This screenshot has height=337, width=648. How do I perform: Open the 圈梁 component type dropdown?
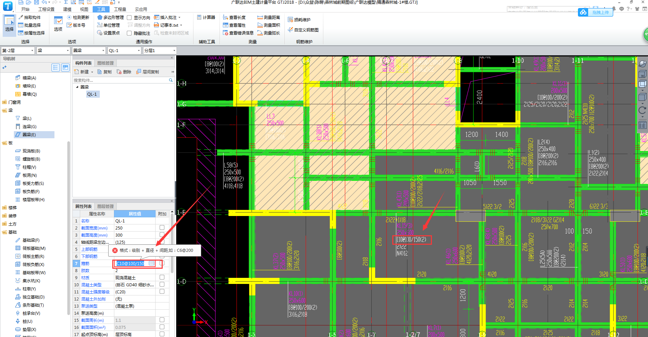[89, 50]
